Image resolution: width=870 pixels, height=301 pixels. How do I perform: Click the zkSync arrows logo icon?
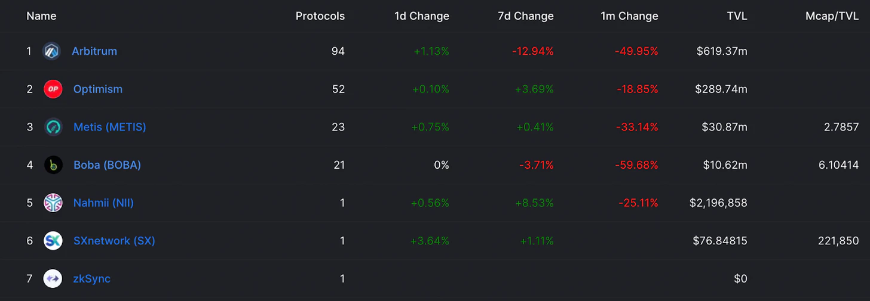pos(53,279)
